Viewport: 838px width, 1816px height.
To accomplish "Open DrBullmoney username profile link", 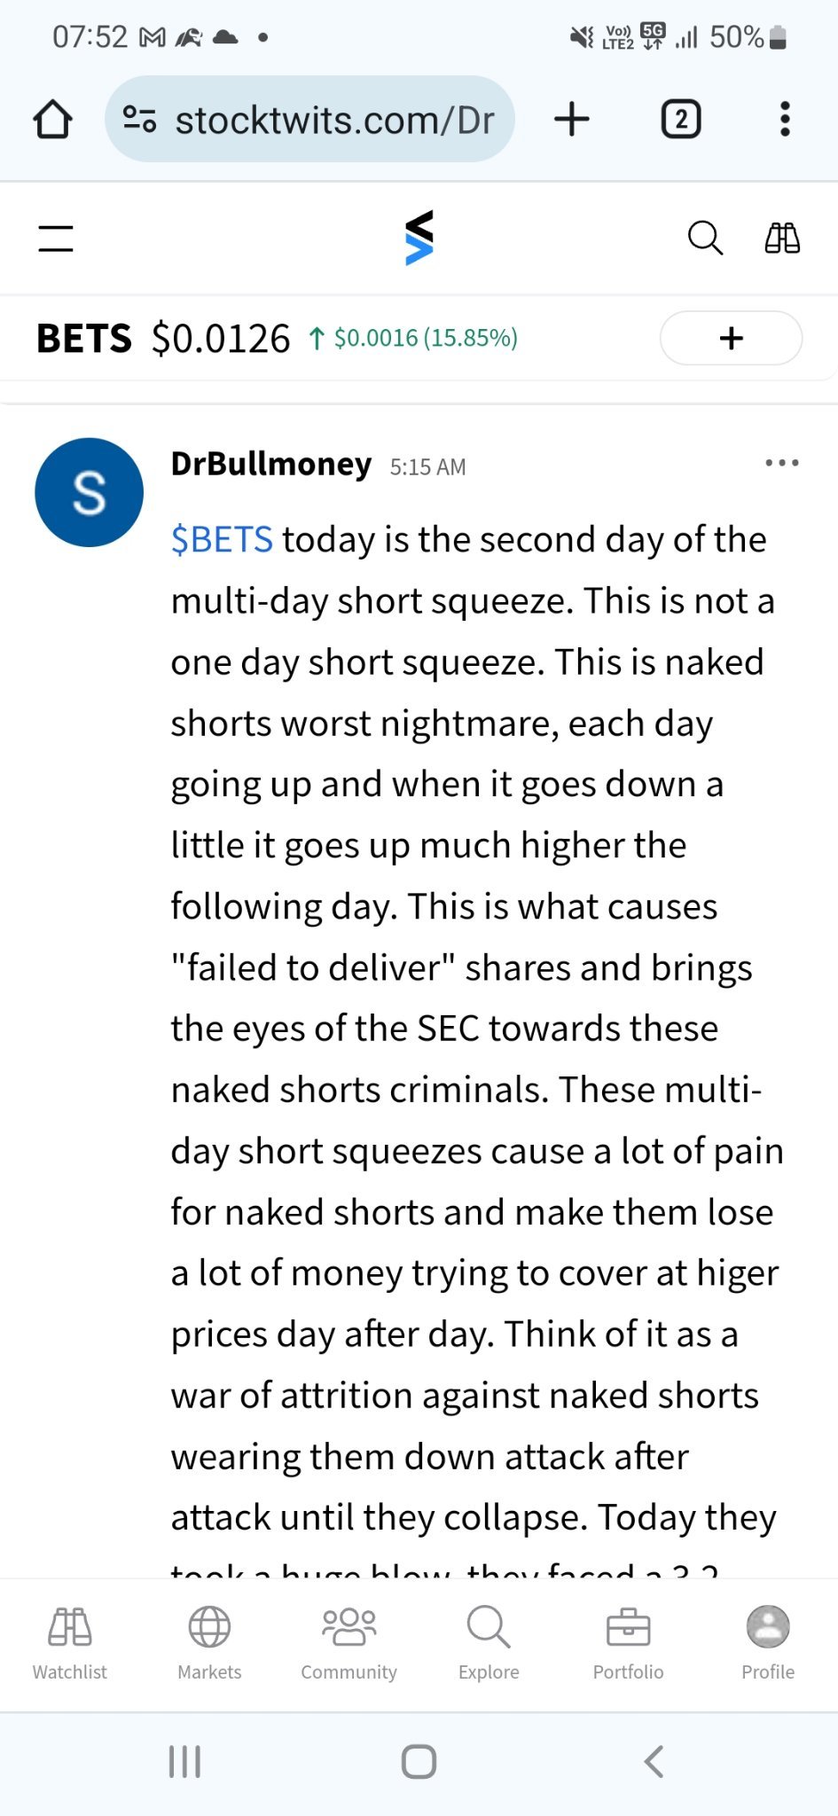I will tap(271, 464).
